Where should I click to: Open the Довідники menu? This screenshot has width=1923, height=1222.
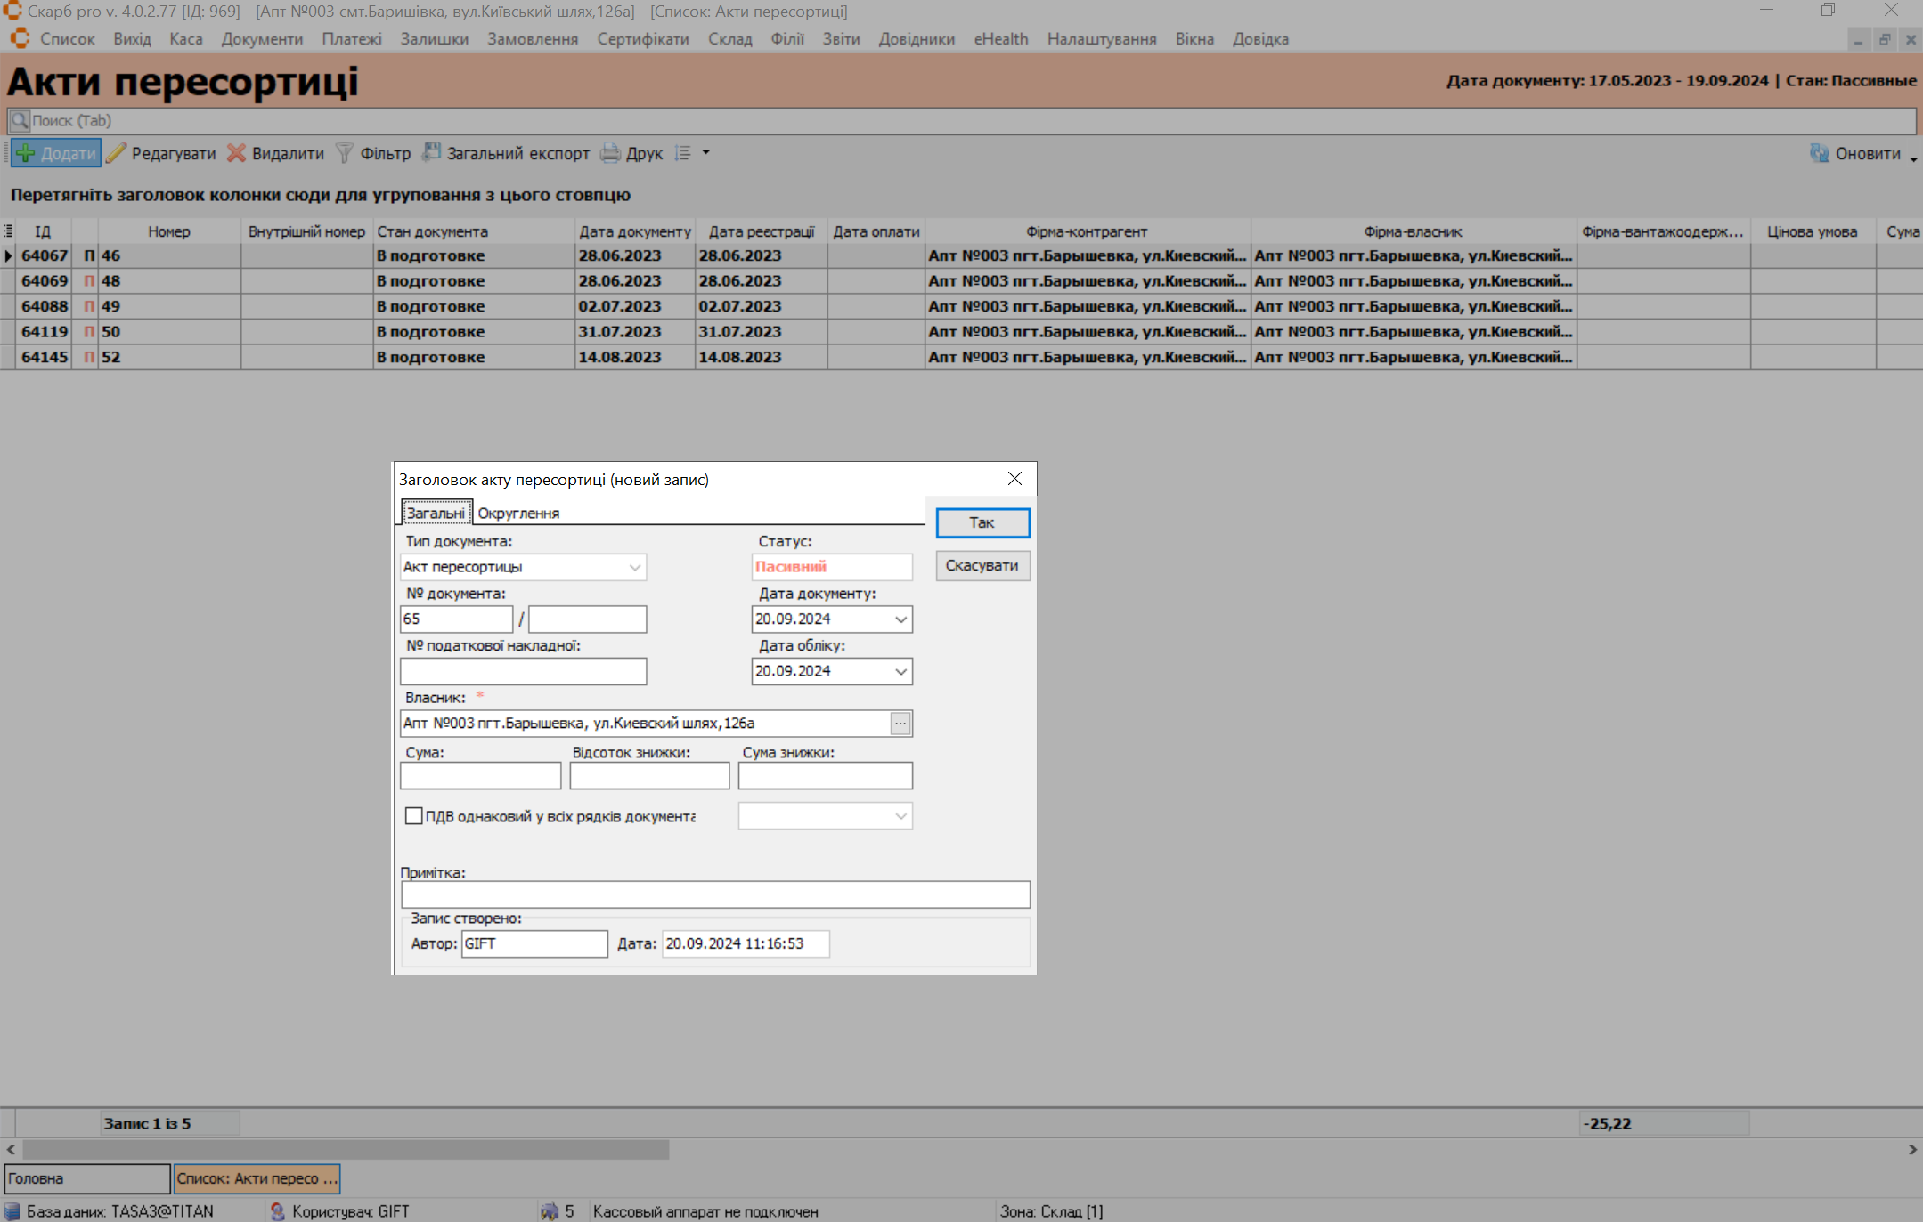pyautogui.click(x=916, y=39)
